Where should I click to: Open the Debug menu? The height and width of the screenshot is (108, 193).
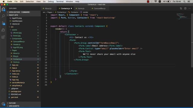[51, 1]
